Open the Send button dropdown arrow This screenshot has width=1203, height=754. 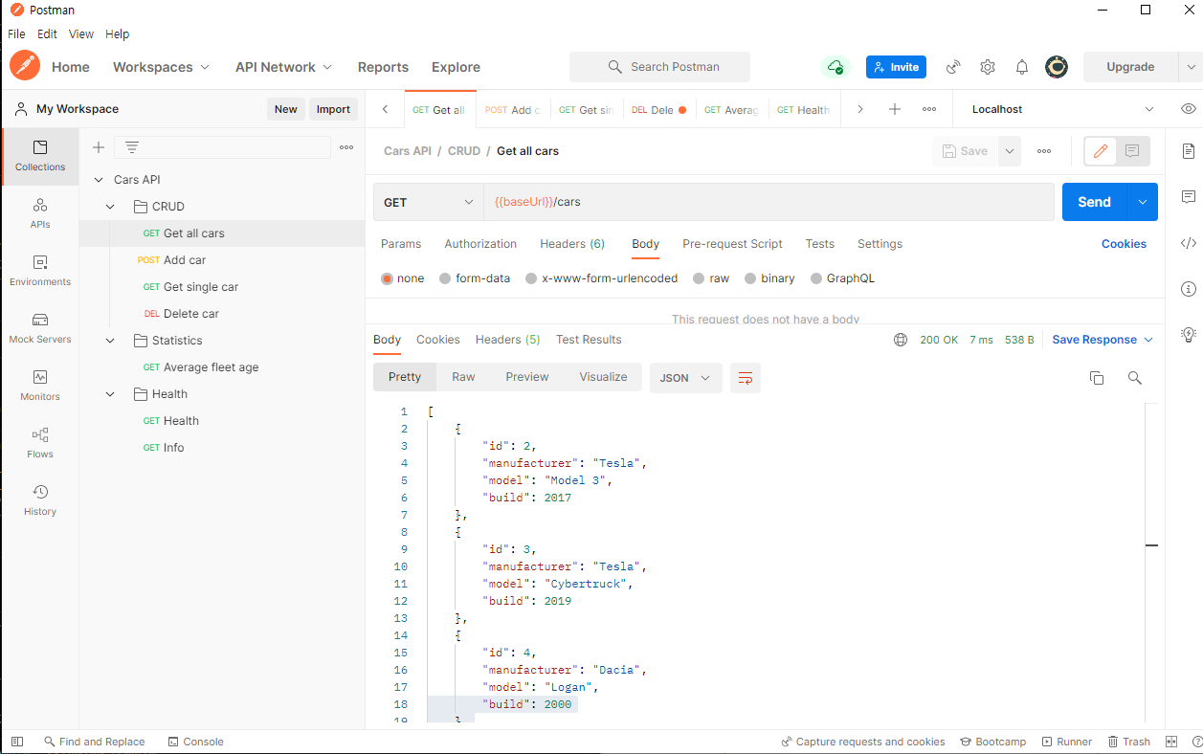click(x=1142, y=202)
